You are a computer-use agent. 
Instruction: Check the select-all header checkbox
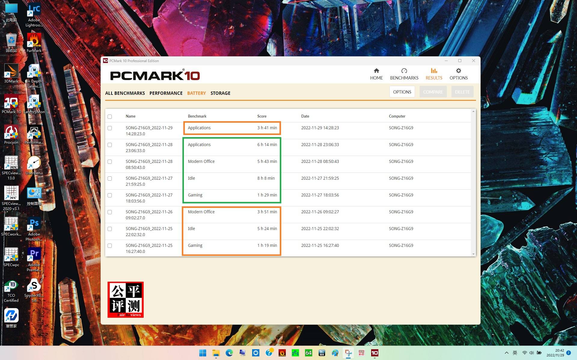click(x=110, y=117)
